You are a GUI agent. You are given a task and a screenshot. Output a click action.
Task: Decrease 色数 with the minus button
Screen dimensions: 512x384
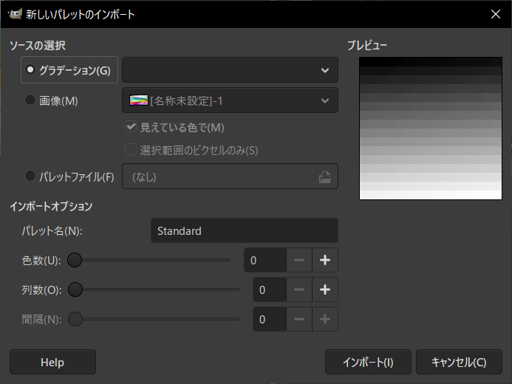299,260
